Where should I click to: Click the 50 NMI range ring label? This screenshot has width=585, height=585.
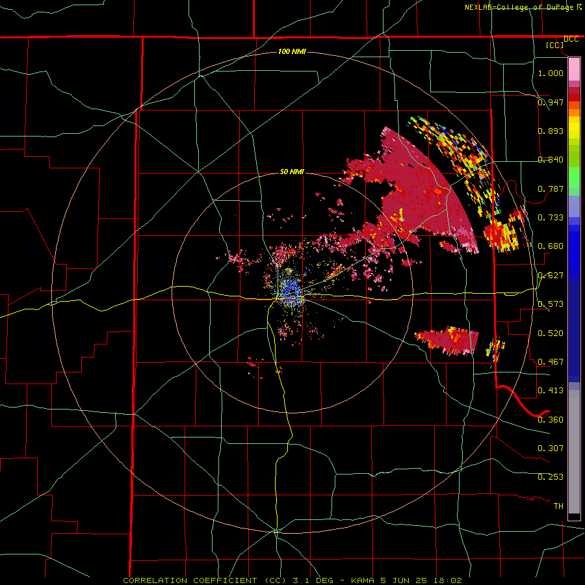pyautogui.click(x=292, y=172)
